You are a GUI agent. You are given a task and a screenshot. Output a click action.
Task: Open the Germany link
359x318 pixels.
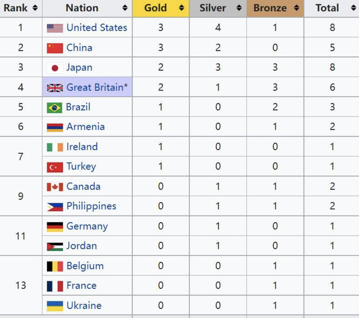tap(87, 226)
